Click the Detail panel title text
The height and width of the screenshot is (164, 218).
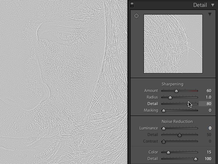200,5
